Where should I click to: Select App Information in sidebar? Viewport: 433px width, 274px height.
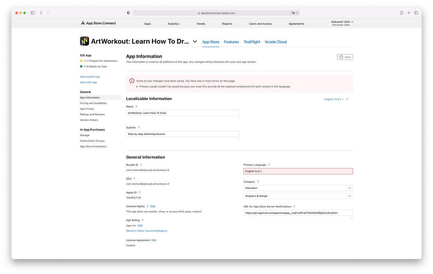tap(100, 97)
